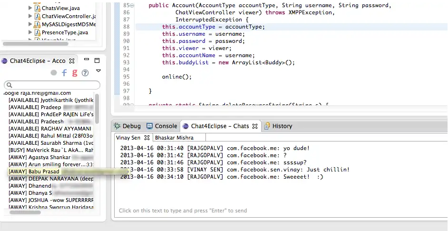Switch to the History tab
The image size is (448, 231).
point(278,126)
